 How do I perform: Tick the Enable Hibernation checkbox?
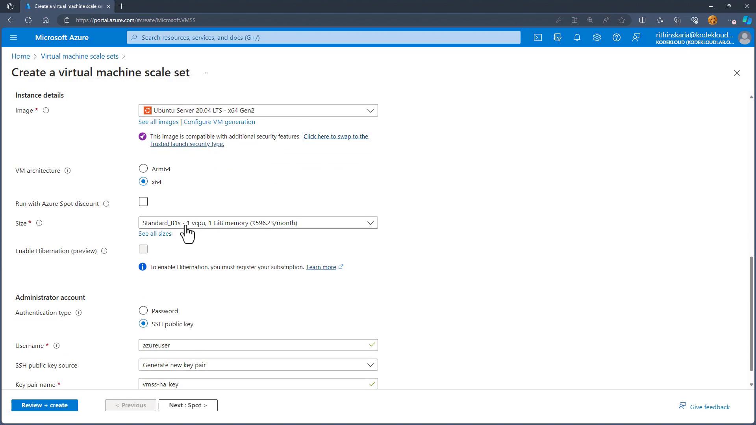(143, 249)
